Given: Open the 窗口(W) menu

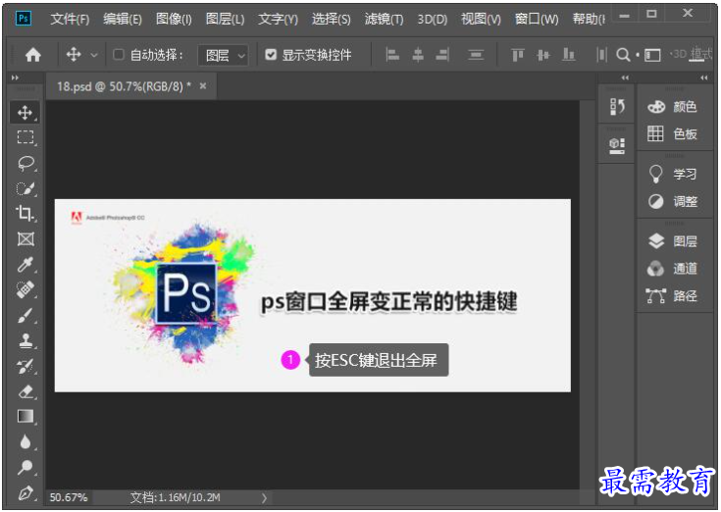Looking at the screenshot, I should coord(537,20).
